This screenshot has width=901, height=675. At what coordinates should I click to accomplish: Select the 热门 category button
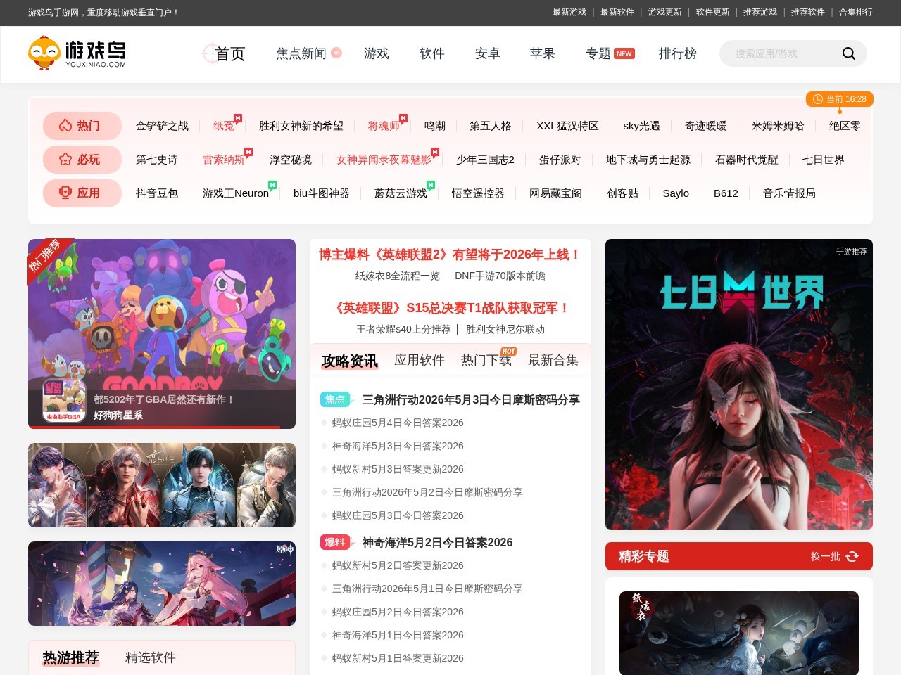[x=82, y=126]
